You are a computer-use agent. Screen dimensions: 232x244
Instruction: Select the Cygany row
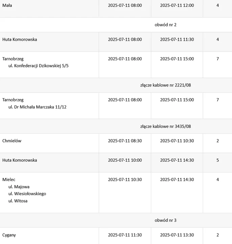pyautogui.click(x=116, y=236)
